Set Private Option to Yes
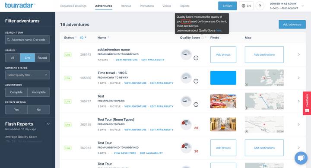The height and width of the screenshot is (168, 311). click(x=16, y=110)
